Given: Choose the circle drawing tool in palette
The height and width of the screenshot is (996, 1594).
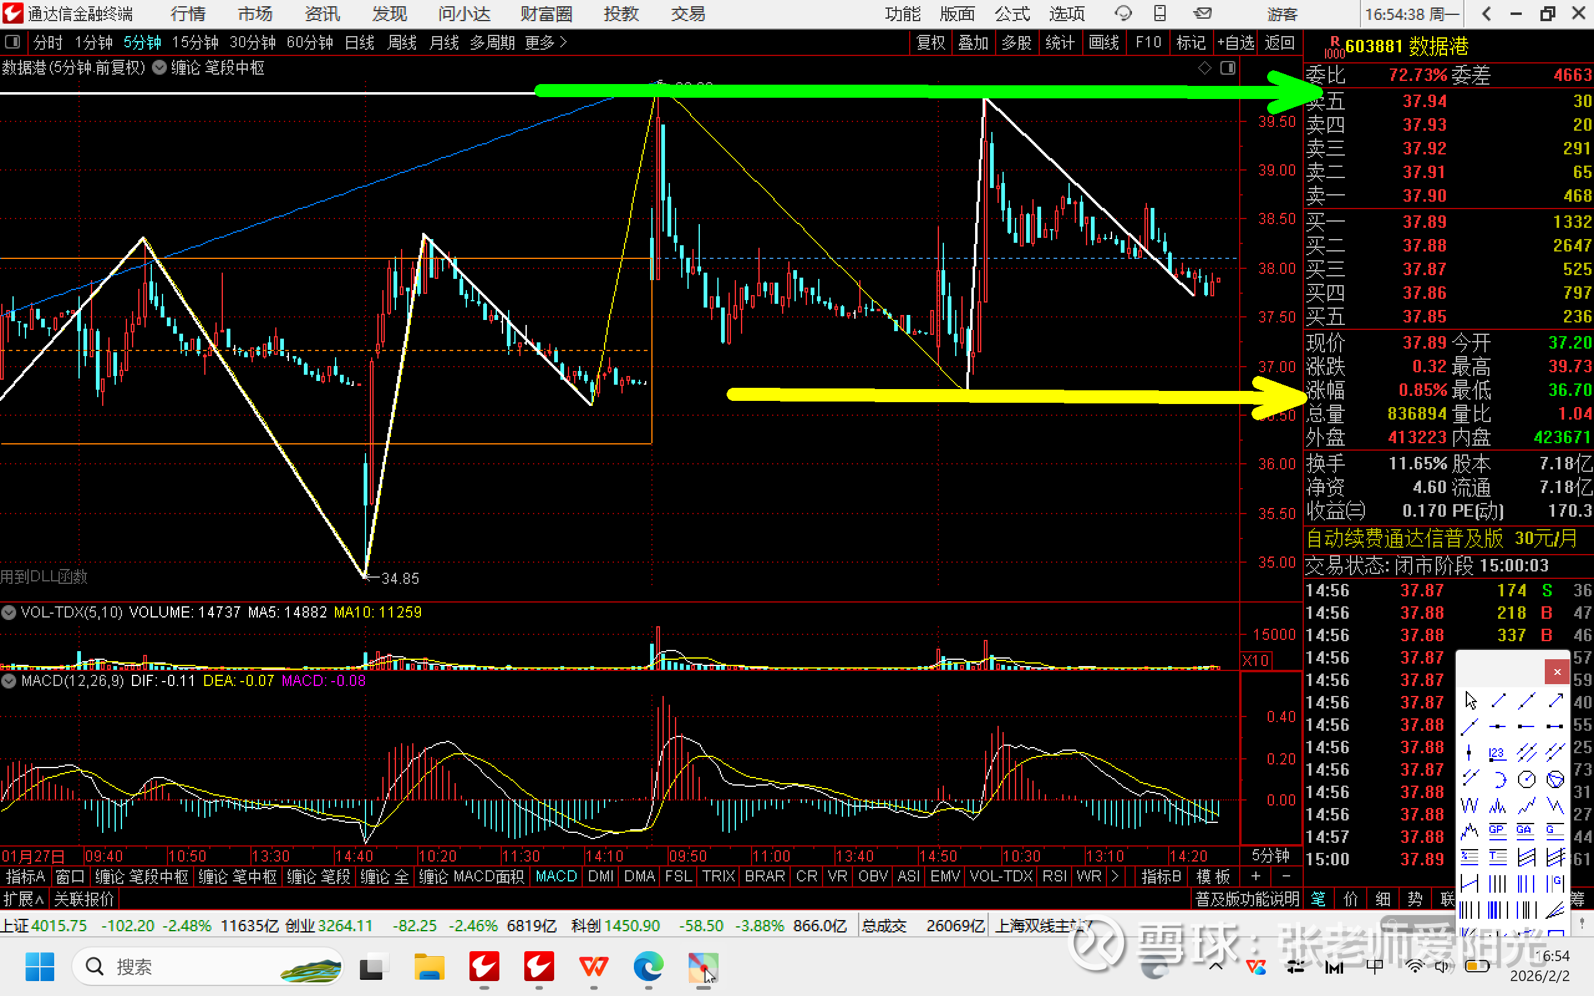Looking at the screenshot, I should [x=1526, y=779].
